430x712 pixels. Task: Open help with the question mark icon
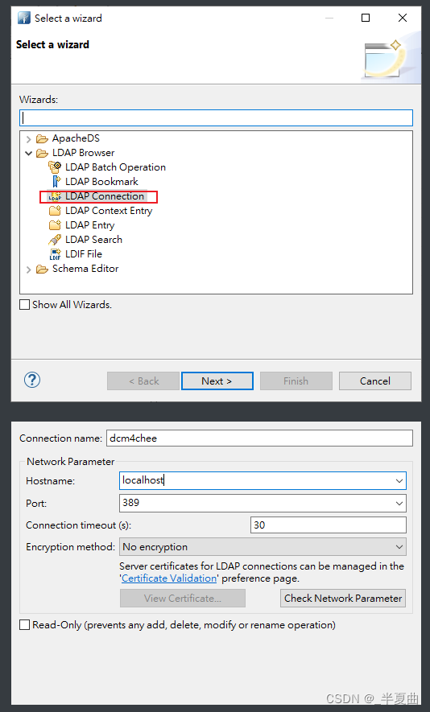tap(32, 380)
